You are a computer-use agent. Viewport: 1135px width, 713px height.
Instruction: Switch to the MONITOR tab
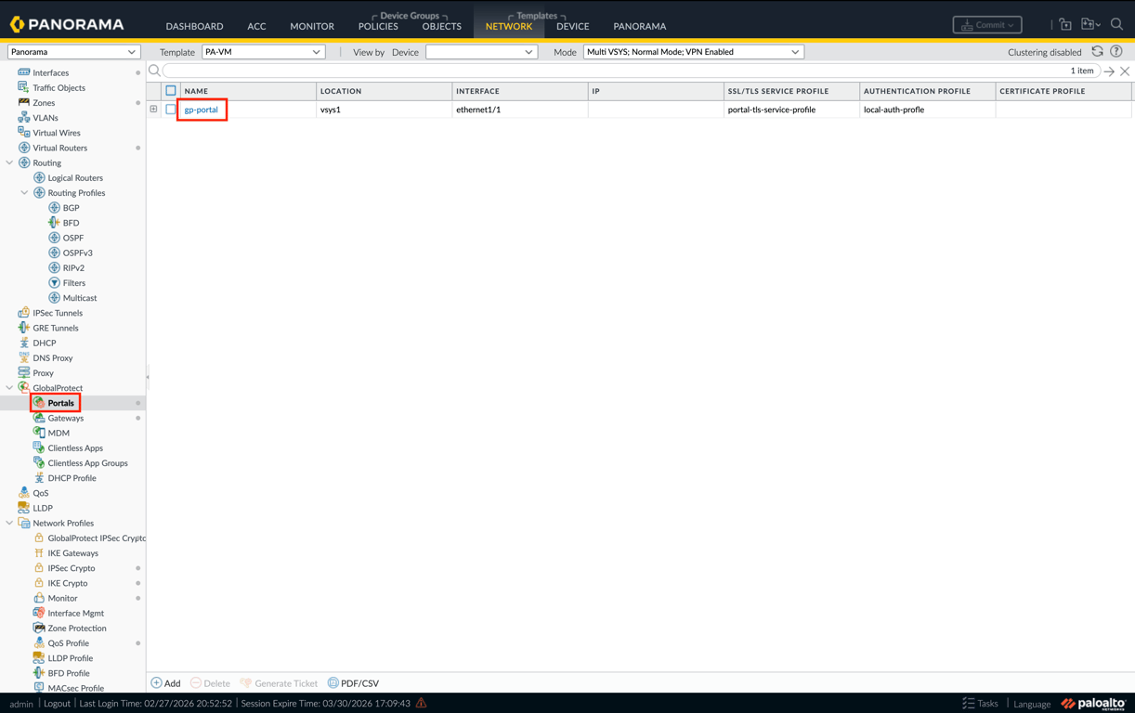click(x=312, y=26)
